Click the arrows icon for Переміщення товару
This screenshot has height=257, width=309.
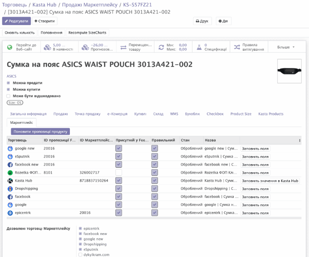point(123,48)
